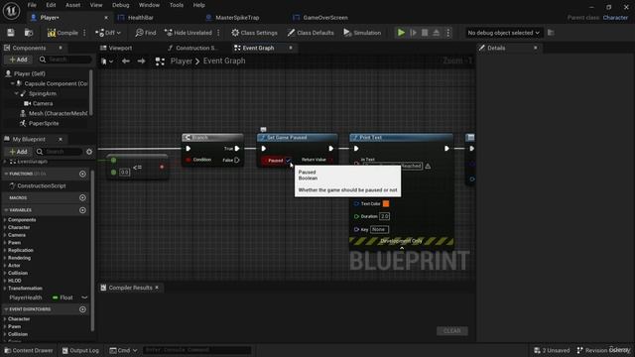Navigate back in graph history

(x=126, y=61)
